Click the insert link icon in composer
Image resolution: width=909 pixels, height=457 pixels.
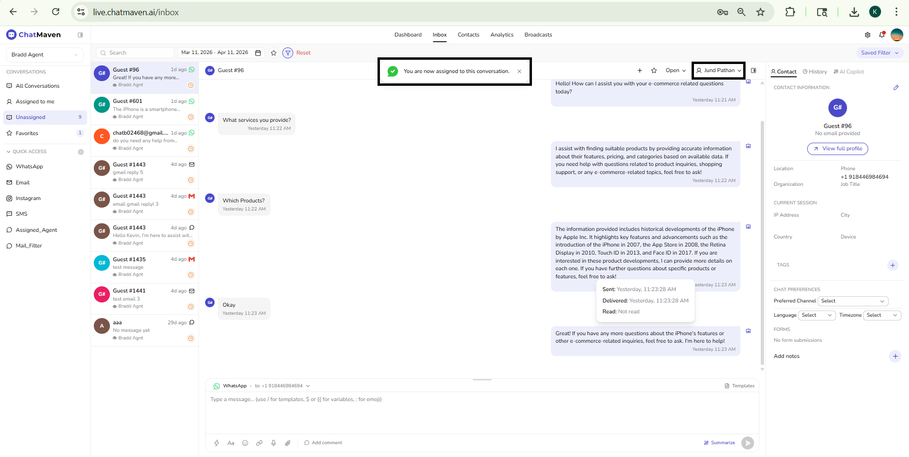point(259,443)
